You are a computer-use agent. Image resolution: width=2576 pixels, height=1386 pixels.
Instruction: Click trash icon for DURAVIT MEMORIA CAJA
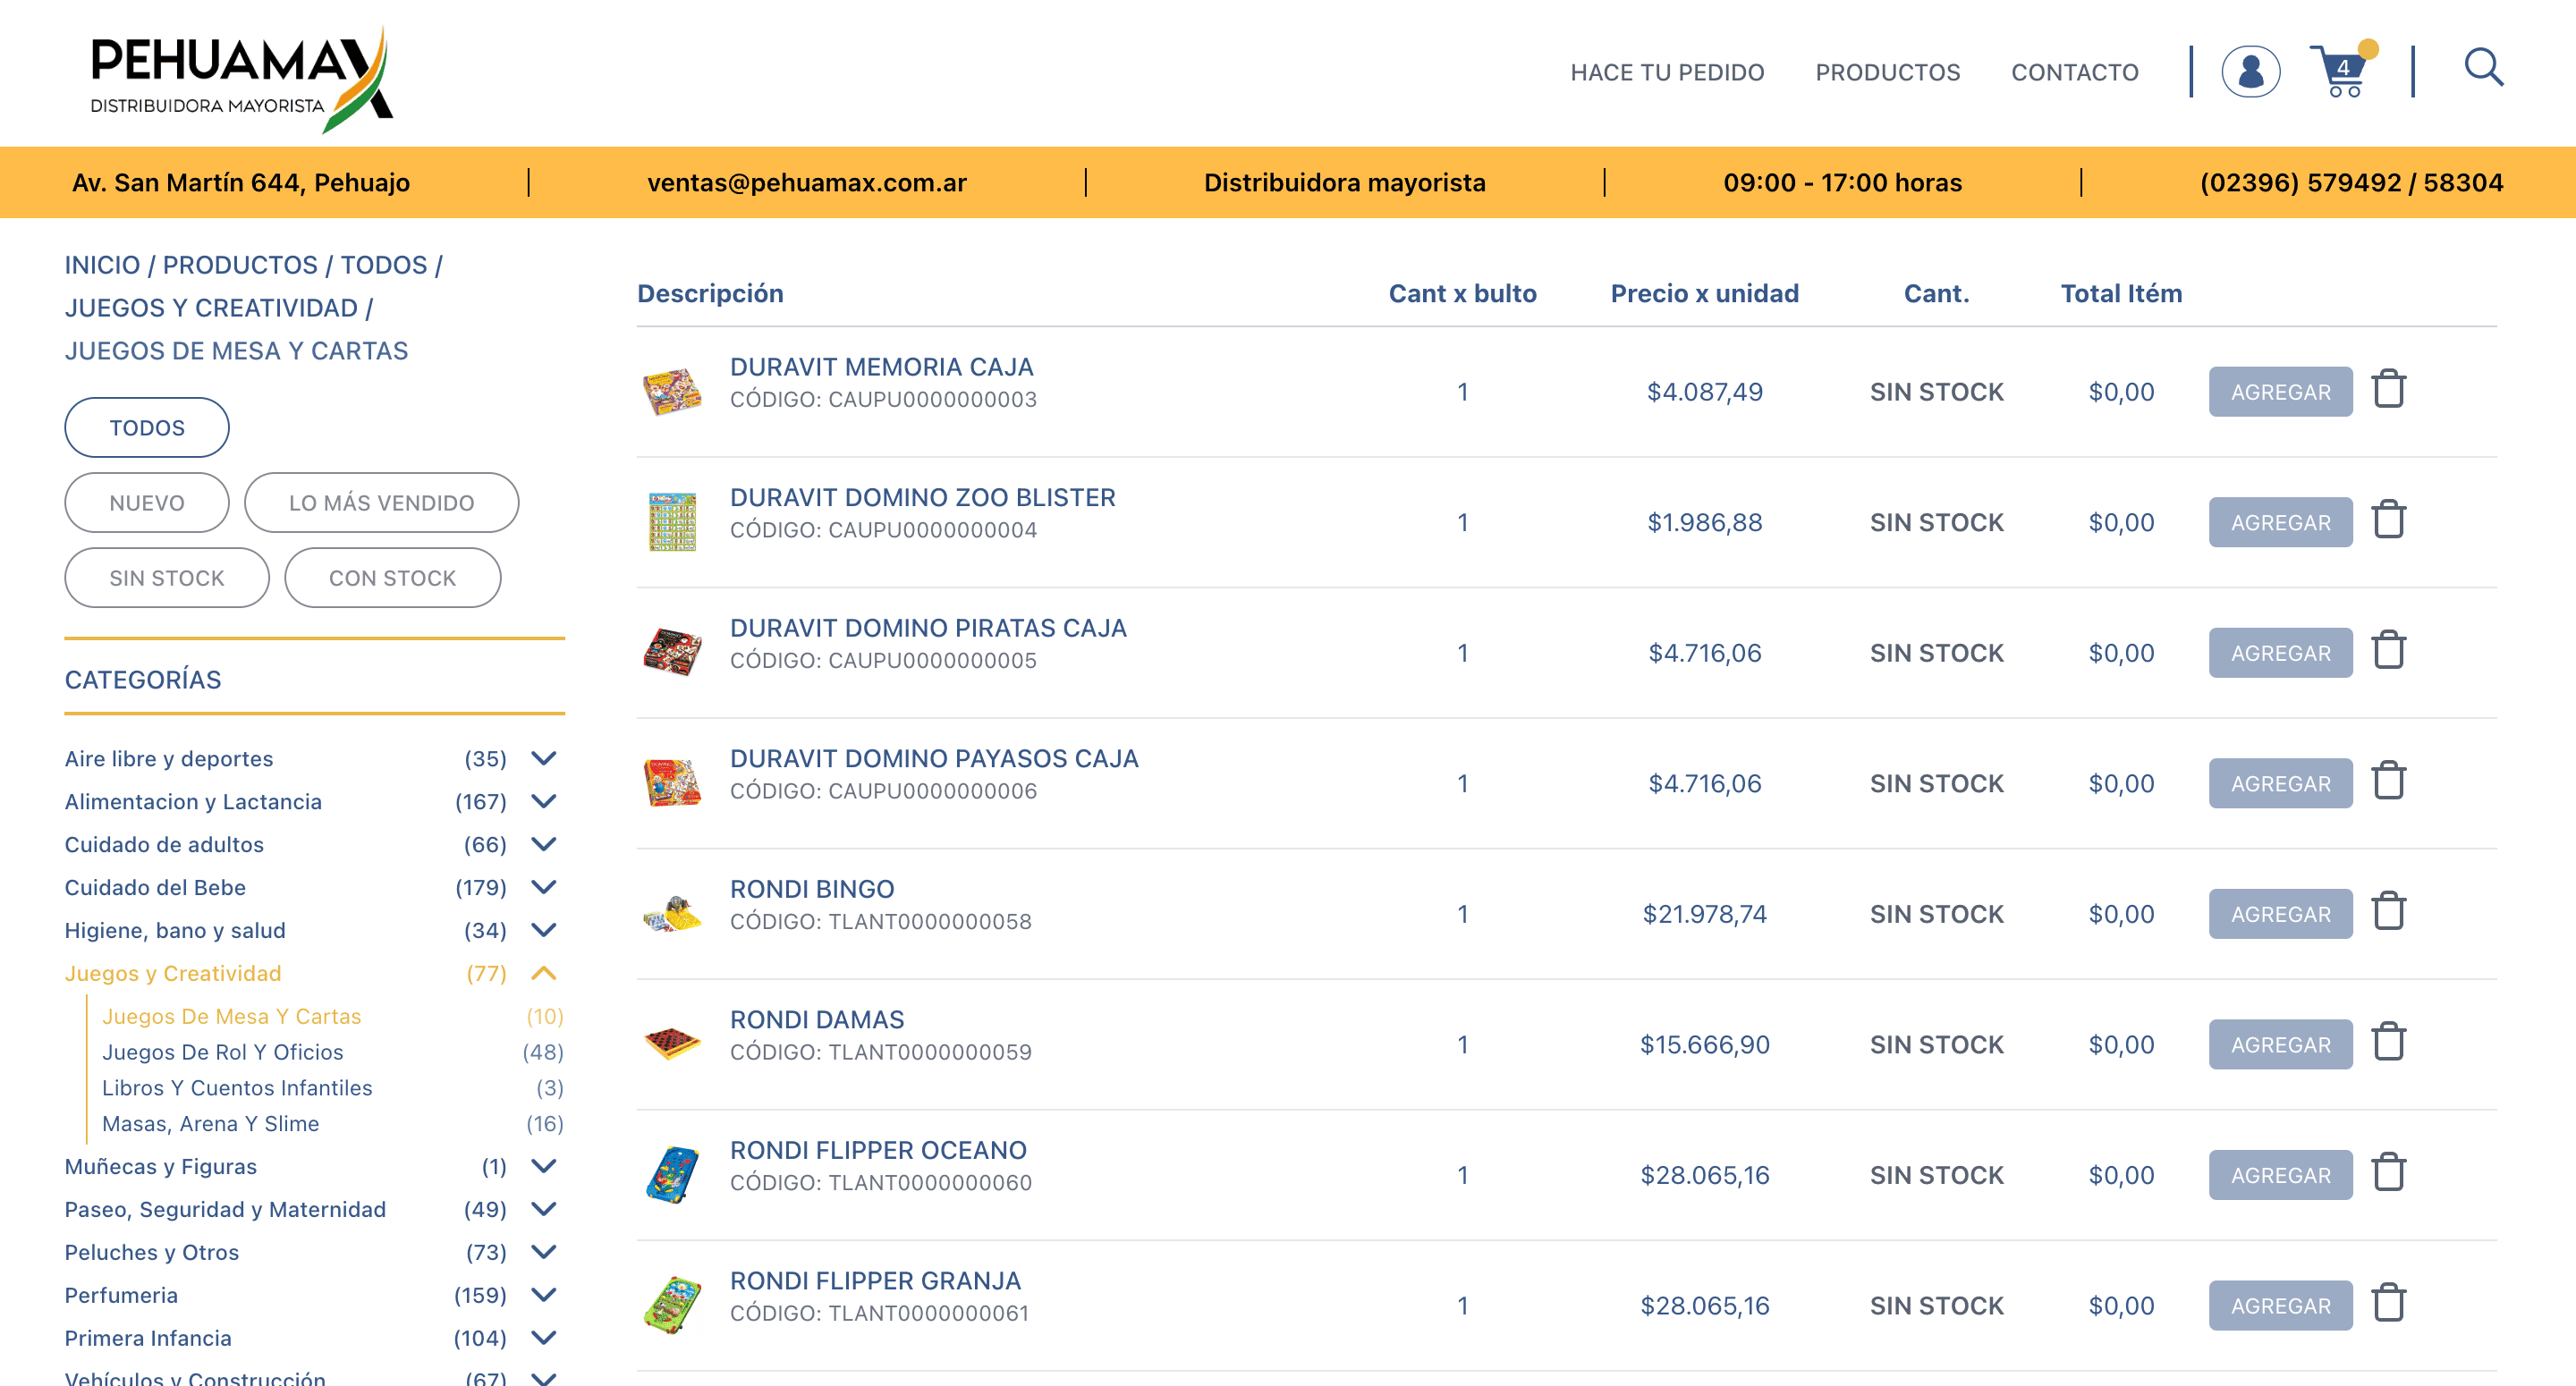point(2389,389)
